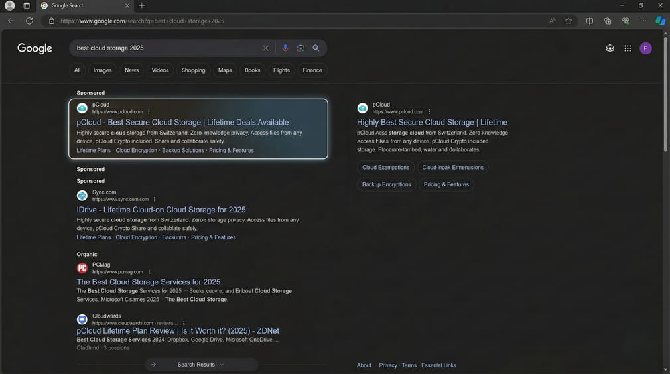The image size is (670, 374).
Task: Close the Google Search tab
Action: [x=127, y=5]
